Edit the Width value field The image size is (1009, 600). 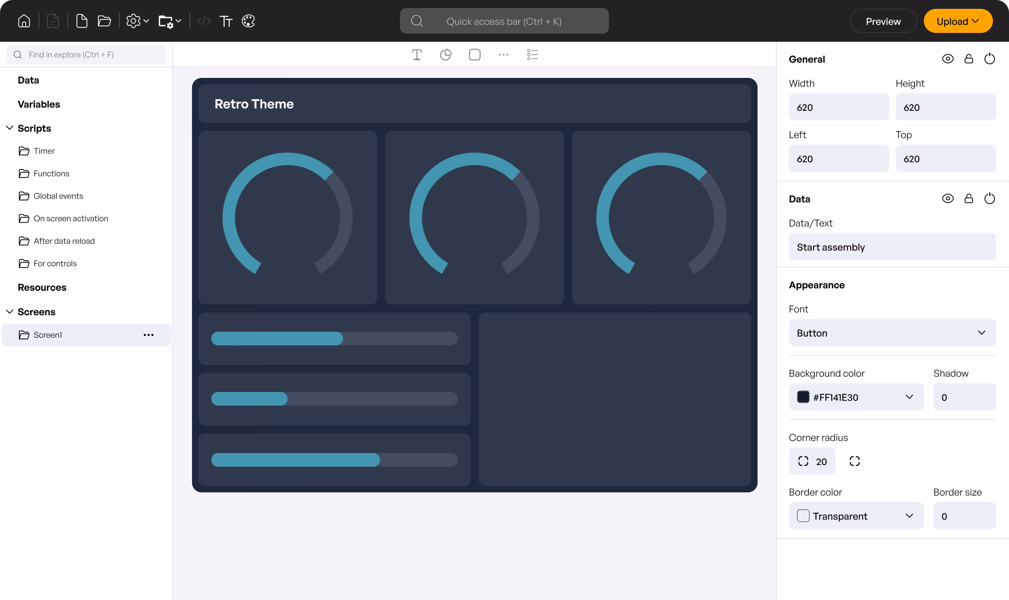click(x=838, y=107)
